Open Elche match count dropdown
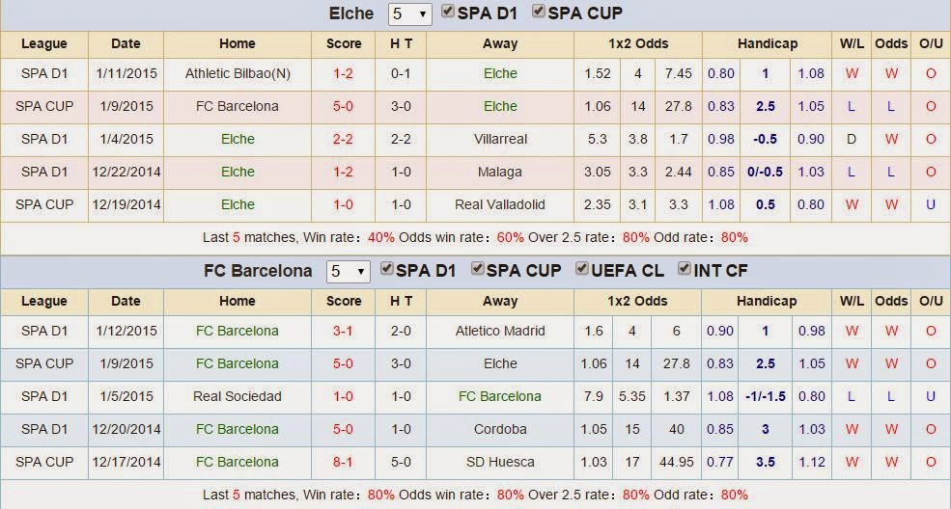This screenshot has width=951, height=509. [x=409, y=14]
